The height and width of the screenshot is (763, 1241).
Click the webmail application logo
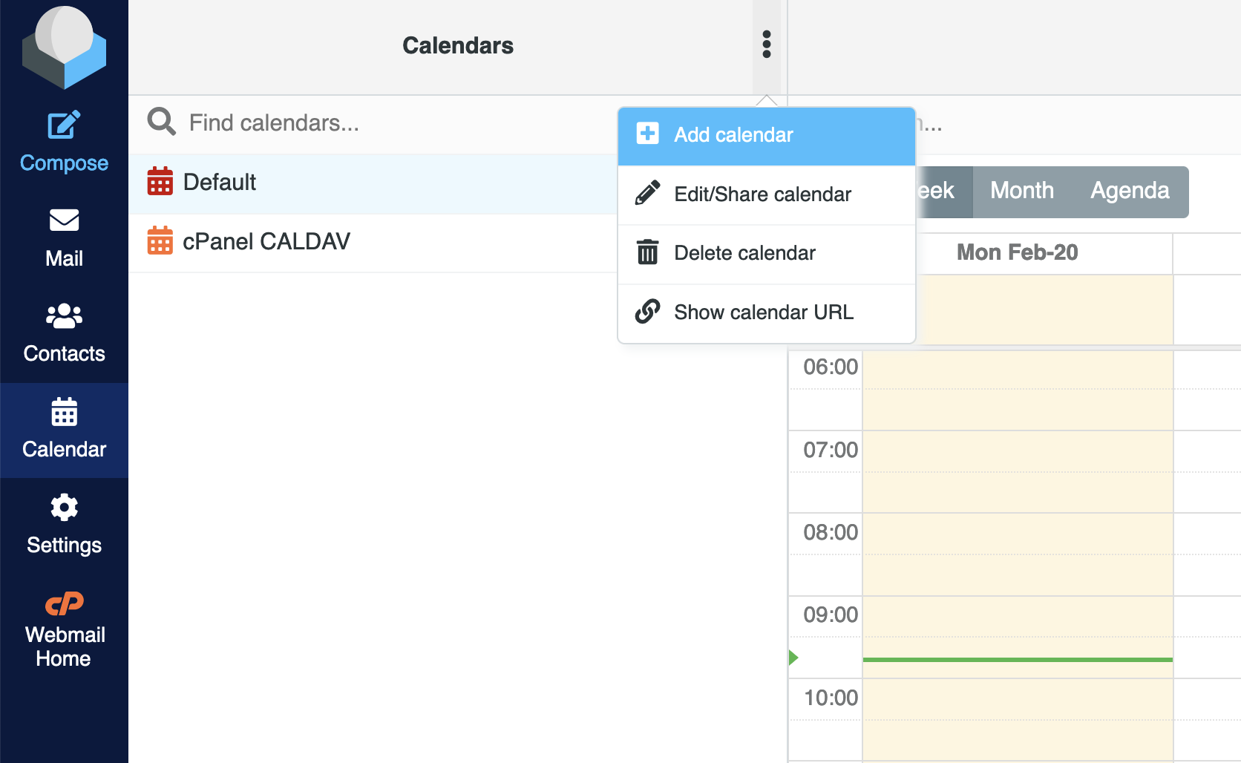click(64, 47)
